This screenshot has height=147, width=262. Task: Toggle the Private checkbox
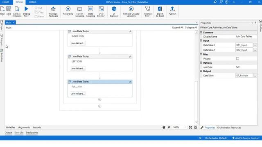pos(237,58)
